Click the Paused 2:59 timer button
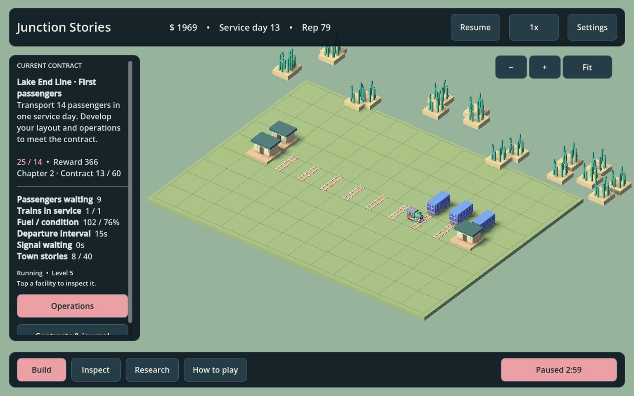The height and width of the screenshot is (396, 634). (x=558, y=370)
